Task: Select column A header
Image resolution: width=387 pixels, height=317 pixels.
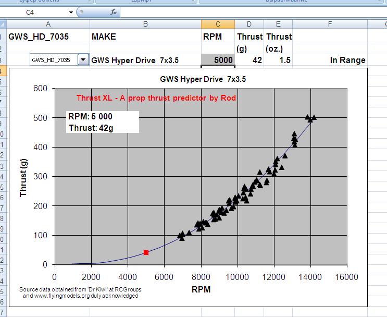Action: pos(48,24)
